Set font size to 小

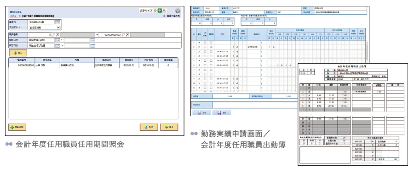[155, 11]
